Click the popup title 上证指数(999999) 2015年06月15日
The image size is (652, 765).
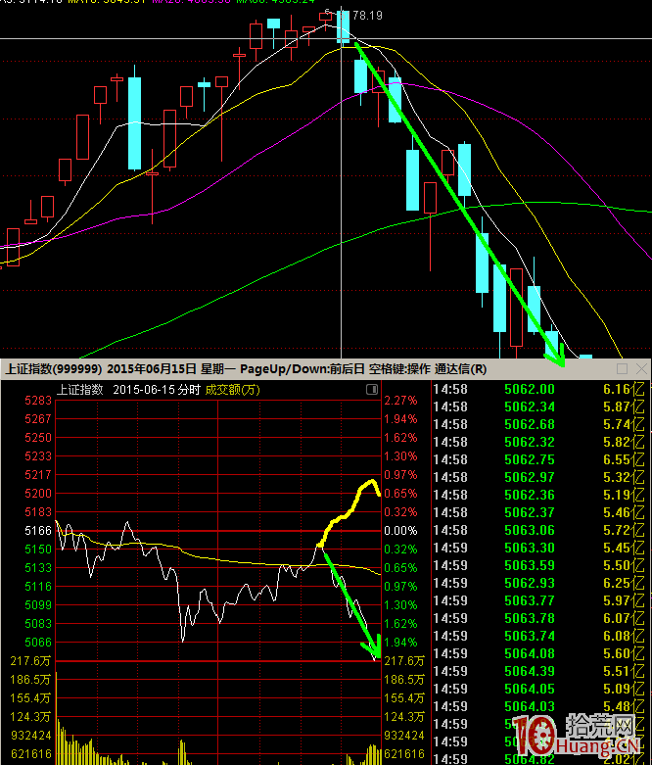101,369
